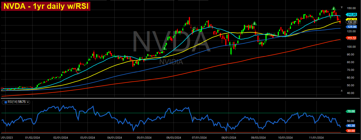This screenshot has width=361, height=140.
Task: Click the 150.00 price axis label
Action: tap(352, 8)
